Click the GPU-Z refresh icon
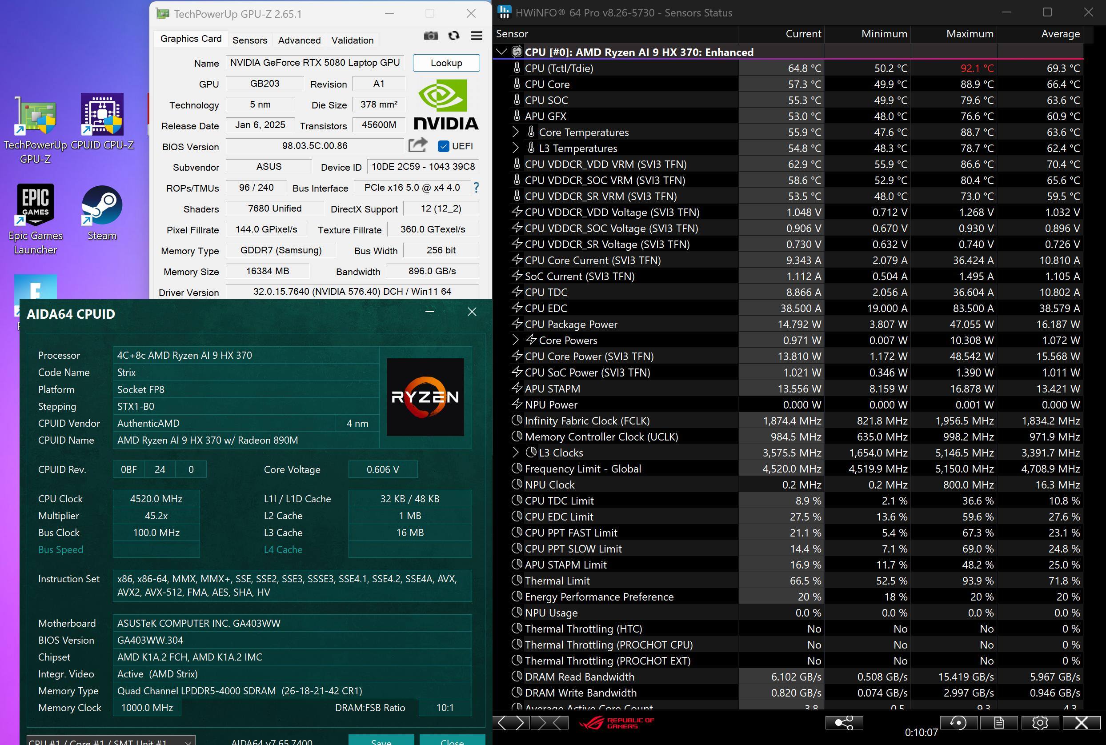Screen dimensions: 1106x745 tap(454, 36)
